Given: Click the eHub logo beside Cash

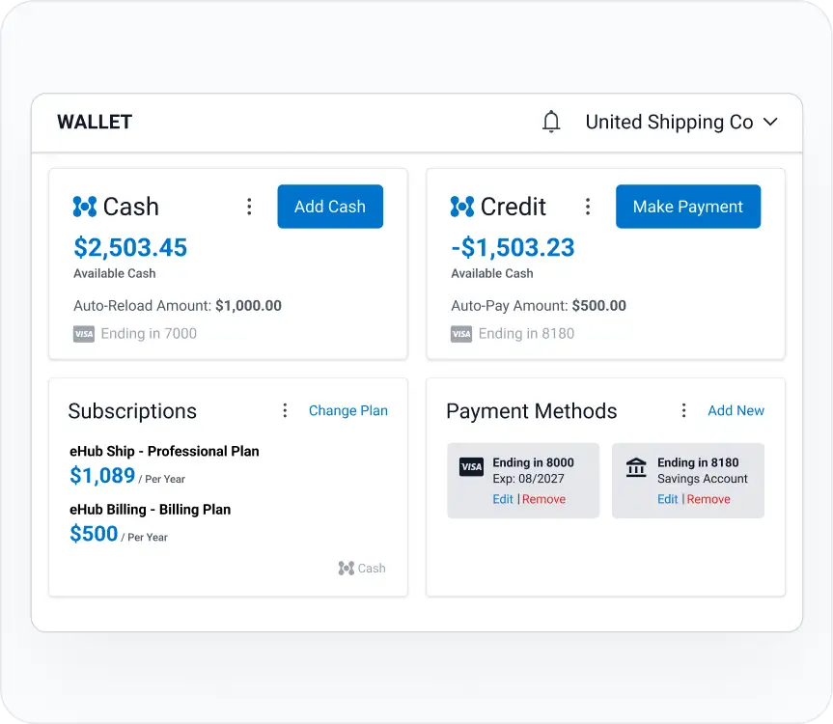Looking at the screenshot, I should (85, 207).
